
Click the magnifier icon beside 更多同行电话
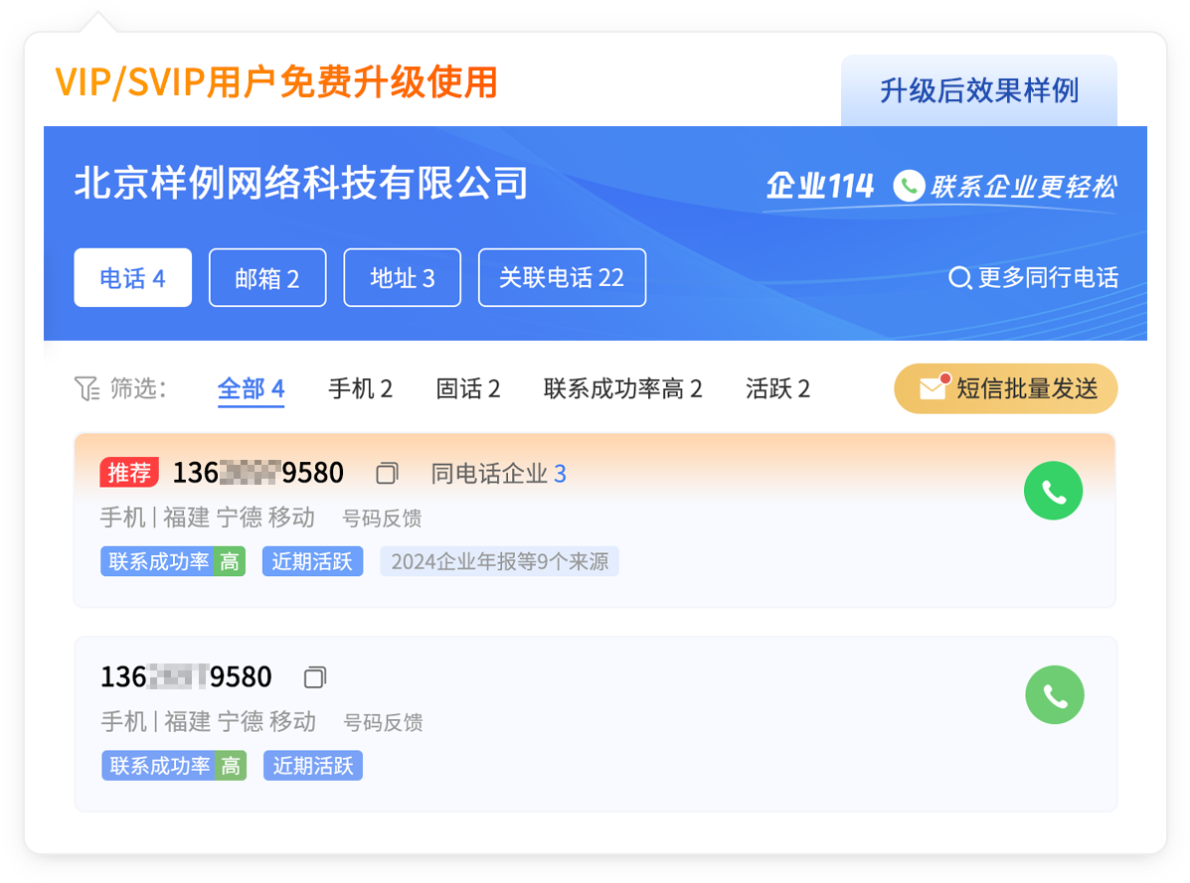point(959,278)
